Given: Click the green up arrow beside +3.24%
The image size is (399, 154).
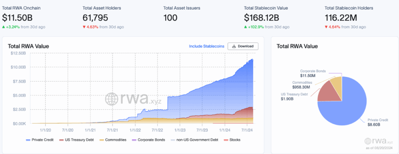Looking at the screenshot, I should pos(4,27).
